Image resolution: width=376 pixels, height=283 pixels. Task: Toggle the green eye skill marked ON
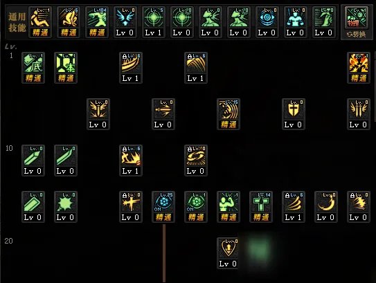coord(196,207)
